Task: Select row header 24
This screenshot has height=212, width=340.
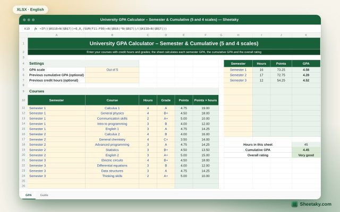Action: (23, 176)
